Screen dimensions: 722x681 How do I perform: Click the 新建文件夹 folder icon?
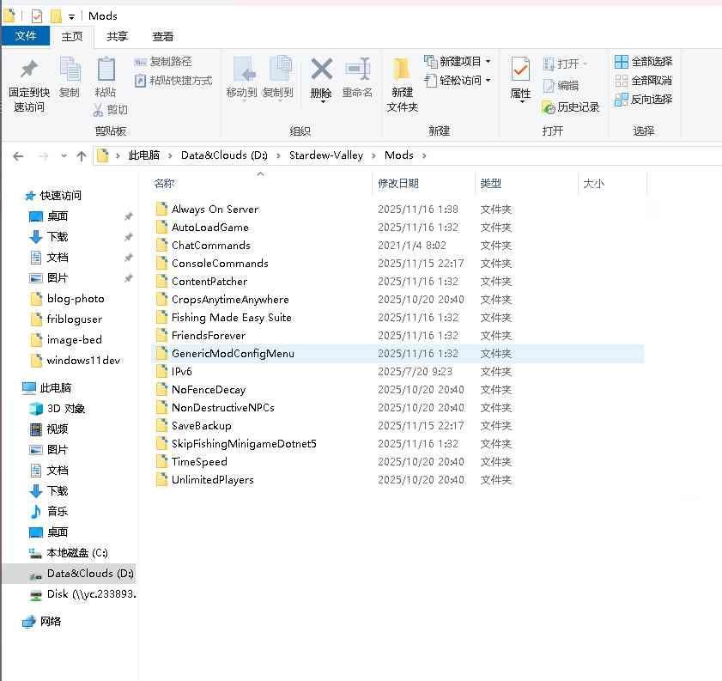click(x=402, y=70)
